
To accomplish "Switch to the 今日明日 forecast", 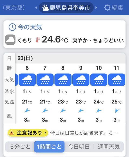I will click(79, 147).
